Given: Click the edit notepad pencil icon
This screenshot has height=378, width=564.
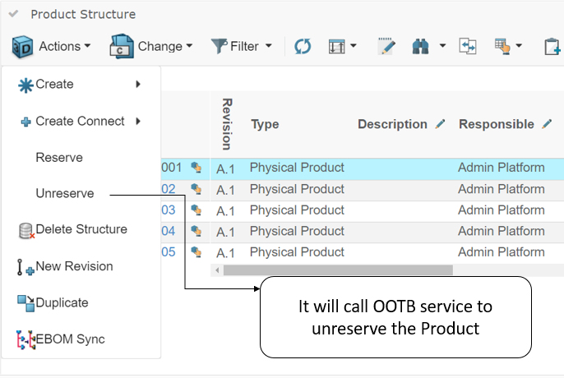Looking at the screenshot, I should click(x=386, y=46).
